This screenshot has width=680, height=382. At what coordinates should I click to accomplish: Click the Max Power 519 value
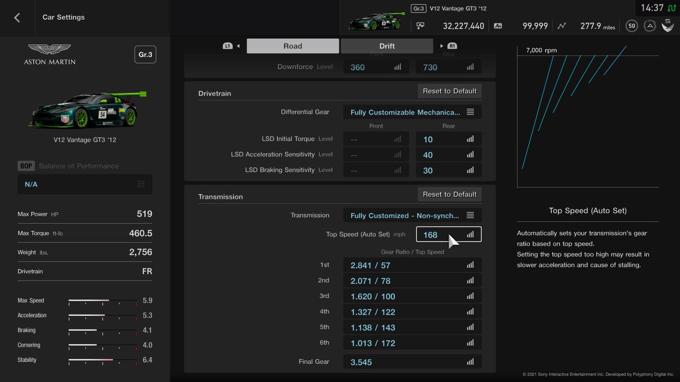[144, 214]
